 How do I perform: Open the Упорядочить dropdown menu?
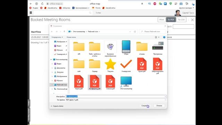point(57,37)
